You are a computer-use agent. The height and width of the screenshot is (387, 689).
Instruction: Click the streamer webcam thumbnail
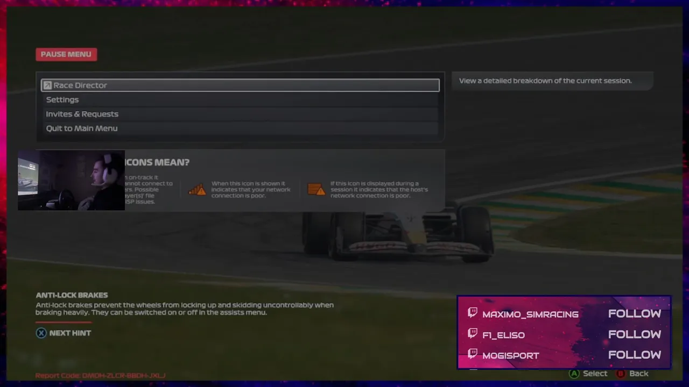[x=71, y=180]
